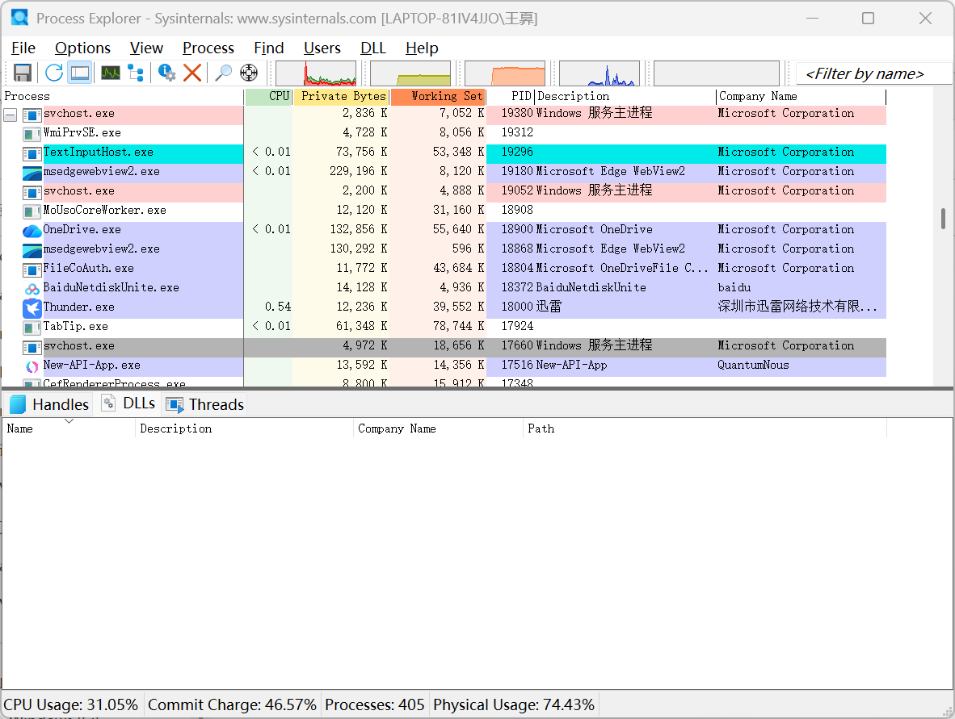Screen dimensions: 955x719
Task: Sort lower pane by Path column
Action: coord(705,428)
